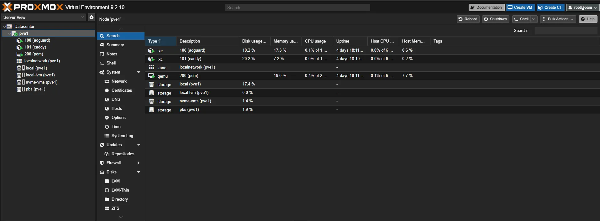Collapse the pve1 tree node
This screenshot has width=600, height=221.
[x=9, y=33]
